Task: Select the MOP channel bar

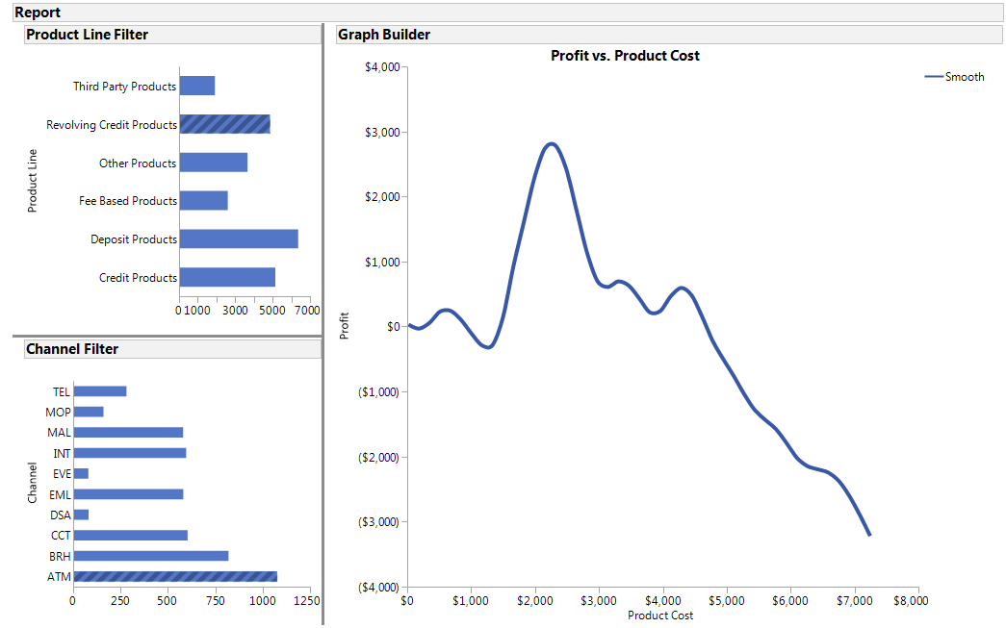Action: [x=89, y=411]
